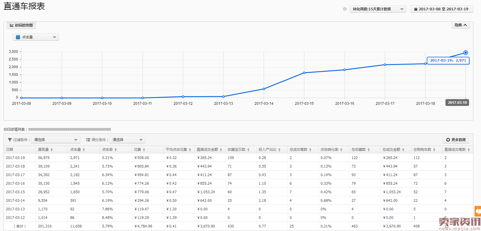Sort by 花费 column arrow

(144, 150)
